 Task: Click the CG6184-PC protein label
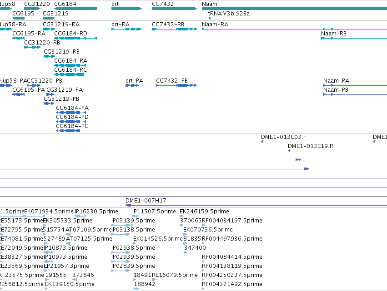click(72, 126)
